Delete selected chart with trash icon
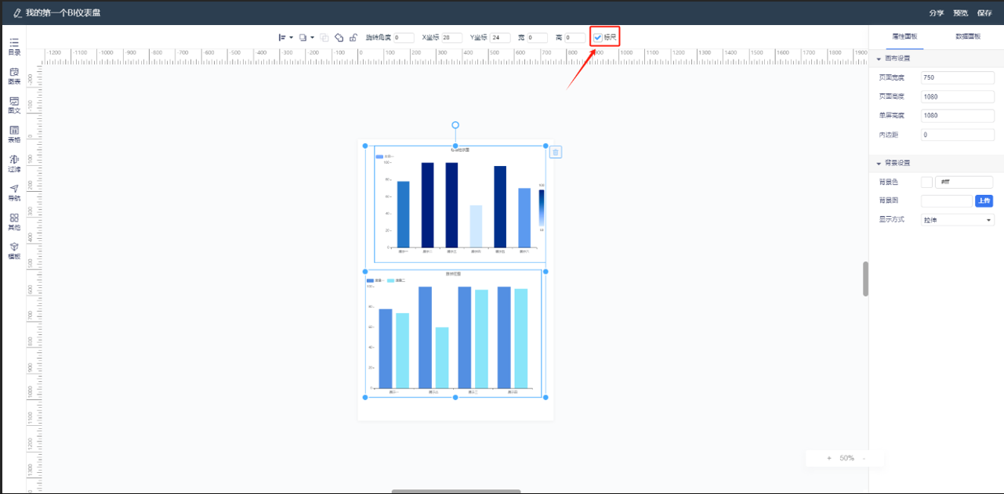1004x494 pixels. click(x=555, y=152)
